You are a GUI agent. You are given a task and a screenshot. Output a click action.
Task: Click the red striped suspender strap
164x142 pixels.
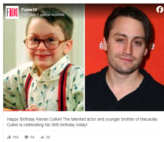click(x=64, y=88)
